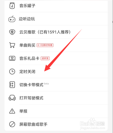This screenshot has width=113, height=133.
Task: Tap the gamepad icon for 边听边玩
Action: pyautogui.click(x=12, y=19)
